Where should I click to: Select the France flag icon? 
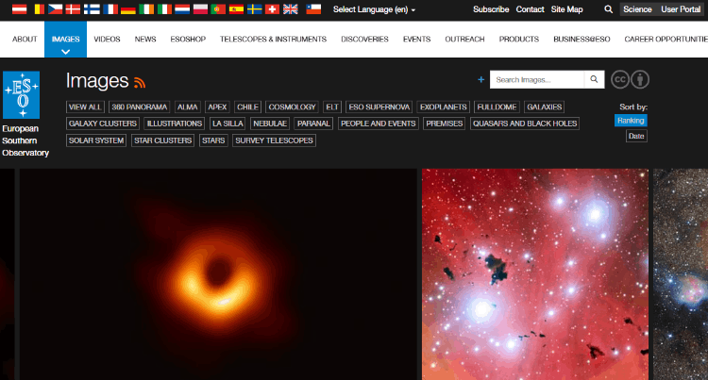(x=110, y=9)
